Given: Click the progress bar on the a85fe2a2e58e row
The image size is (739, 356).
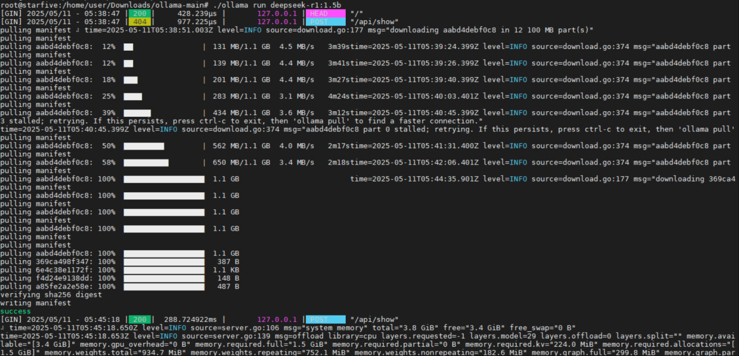Looking at the screenshot, I should coord(164,287).
